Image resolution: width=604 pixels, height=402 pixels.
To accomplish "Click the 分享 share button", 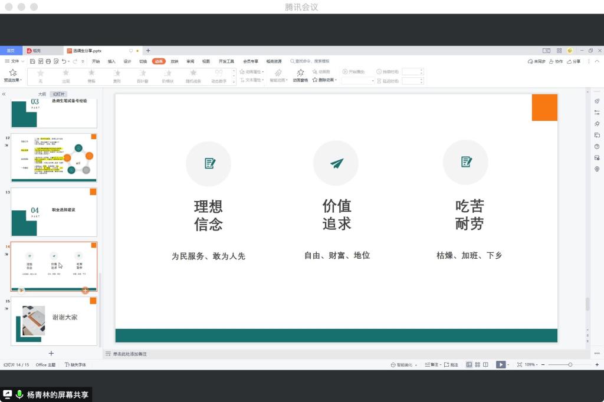I will 573,61.
